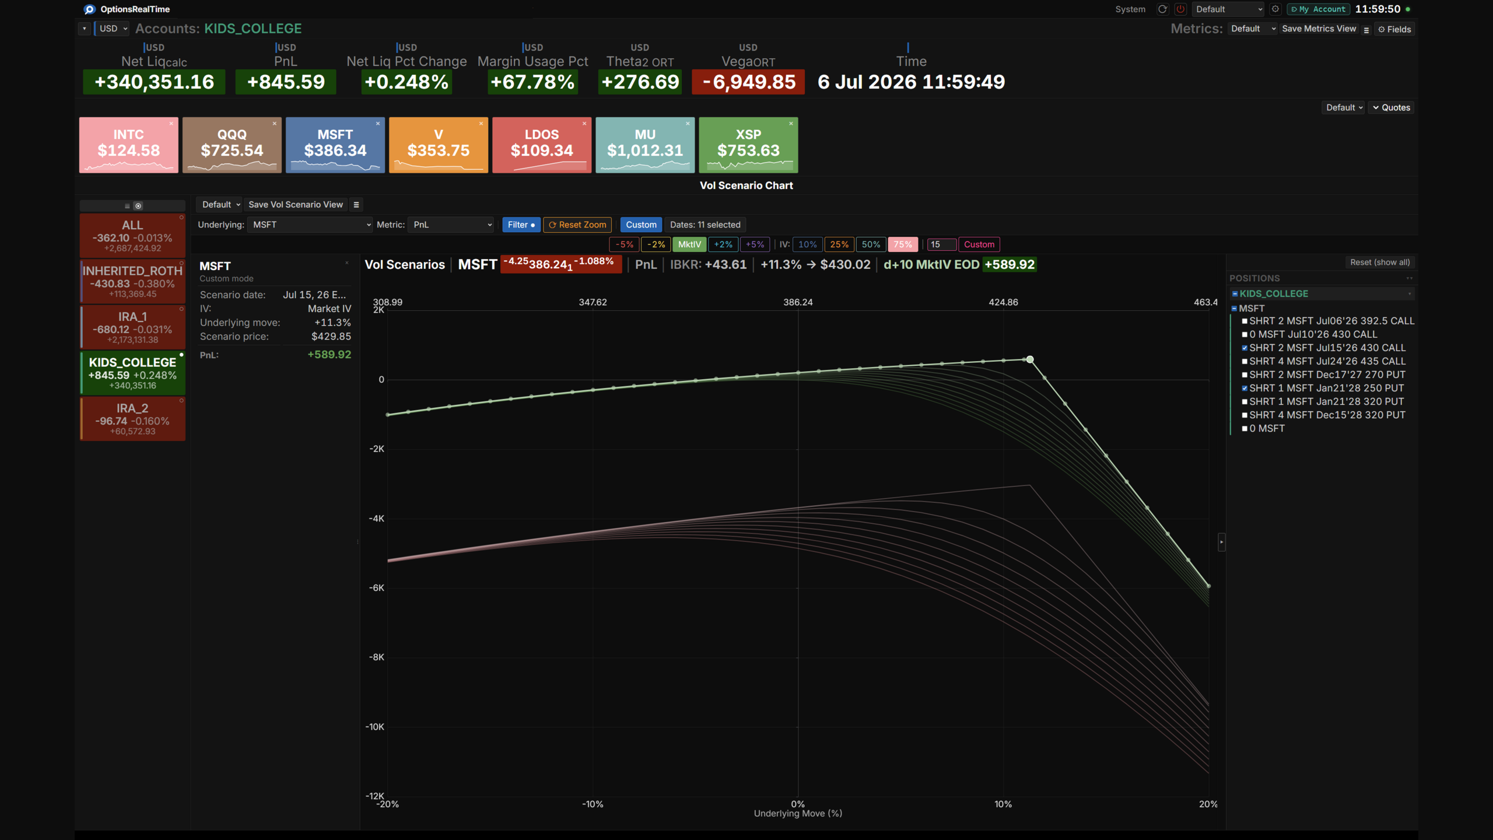The image size is (1493, 840).
Task: Close the LDOS quote tile
Action: [x=584, y=124]
